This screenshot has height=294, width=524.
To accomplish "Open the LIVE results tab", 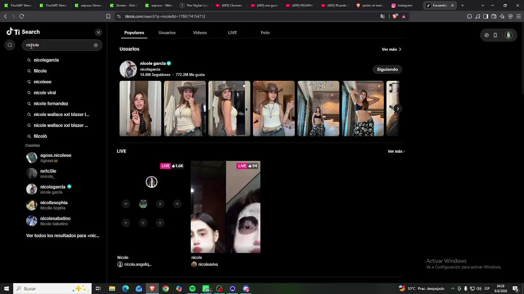I will point(233,33).
